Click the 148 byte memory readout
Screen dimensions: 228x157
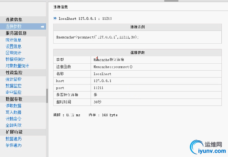(110, 115)
